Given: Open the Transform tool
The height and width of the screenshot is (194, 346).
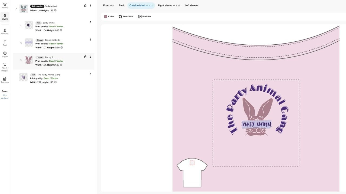Looking at the screenshot, I should 126,16.
